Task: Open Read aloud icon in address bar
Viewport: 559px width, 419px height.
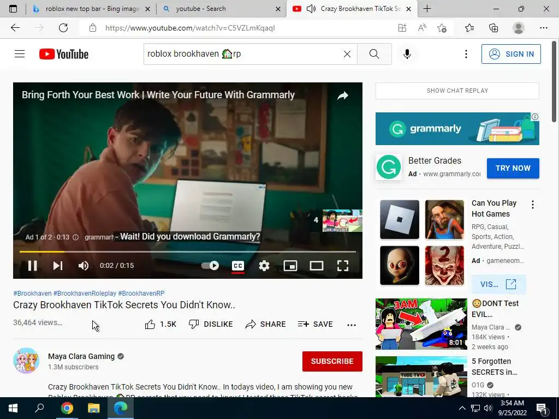Action: [422, 28]
